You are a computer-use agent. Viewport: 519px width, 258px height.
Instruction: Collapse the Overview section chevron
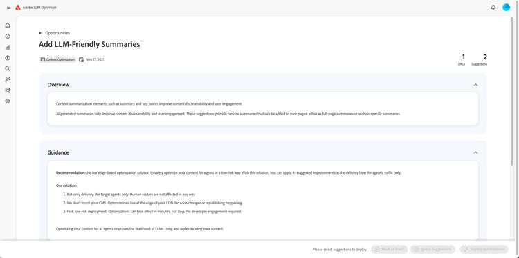coord(475,85)
